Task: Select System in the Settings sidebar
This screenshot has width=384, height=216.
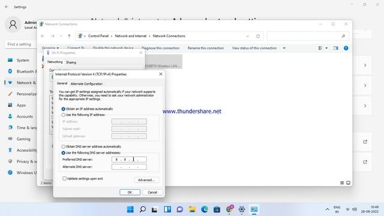Action: point(23,60)
